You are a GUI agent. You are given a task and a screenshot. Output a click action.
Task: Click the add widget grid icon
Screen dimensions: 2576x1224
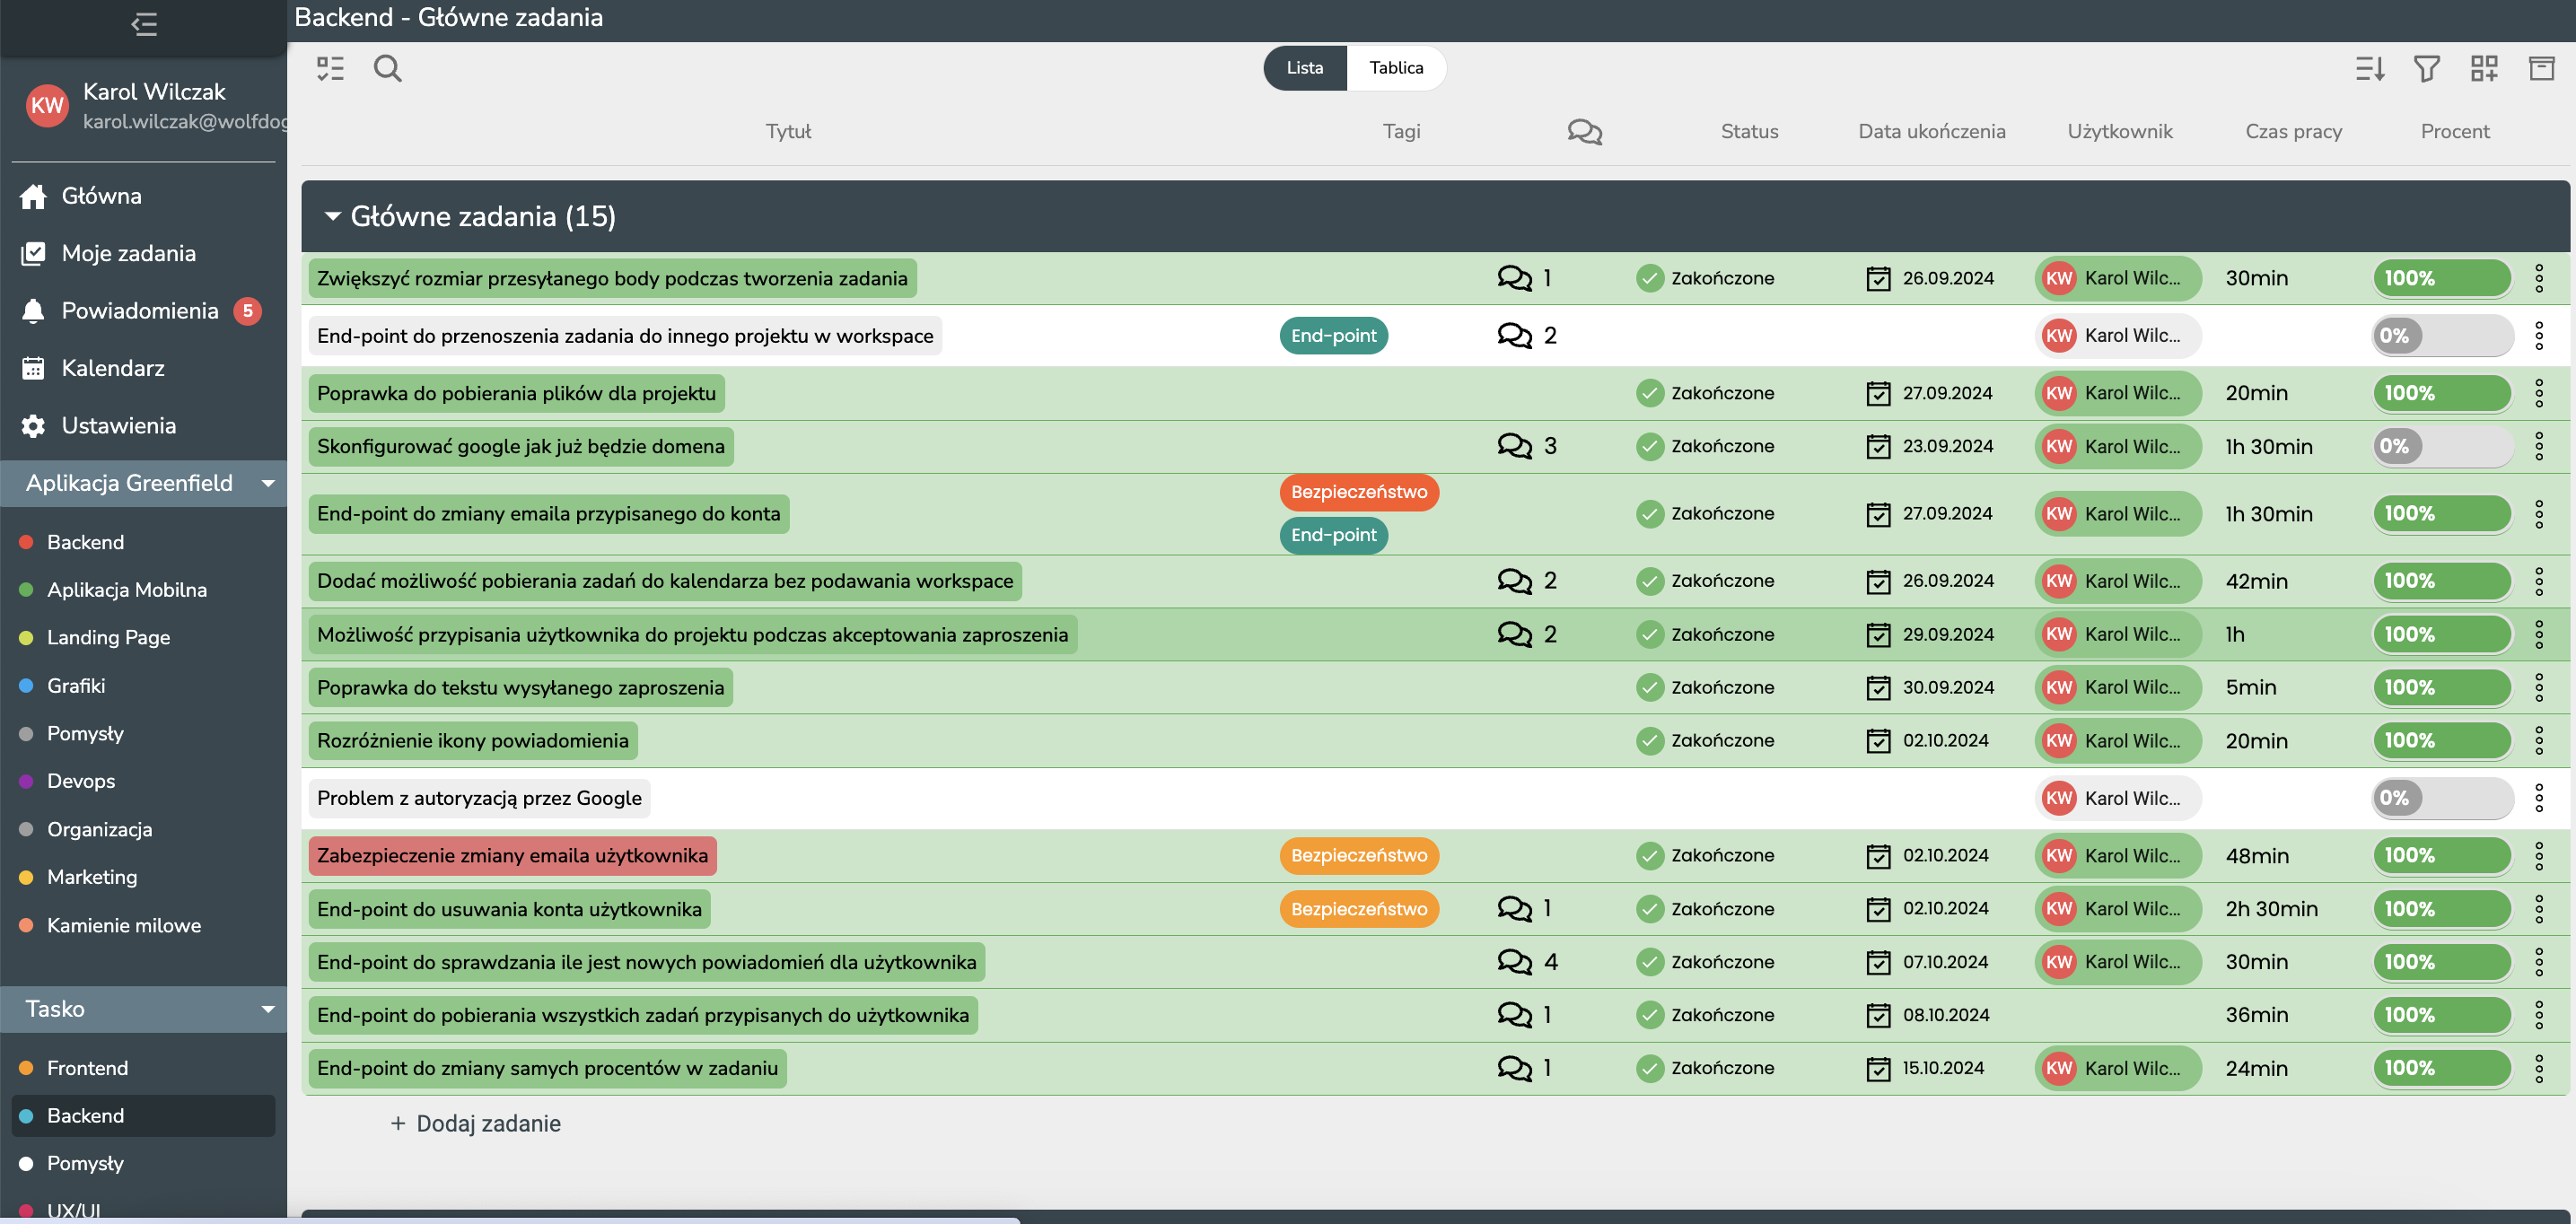click(2484, 68)
